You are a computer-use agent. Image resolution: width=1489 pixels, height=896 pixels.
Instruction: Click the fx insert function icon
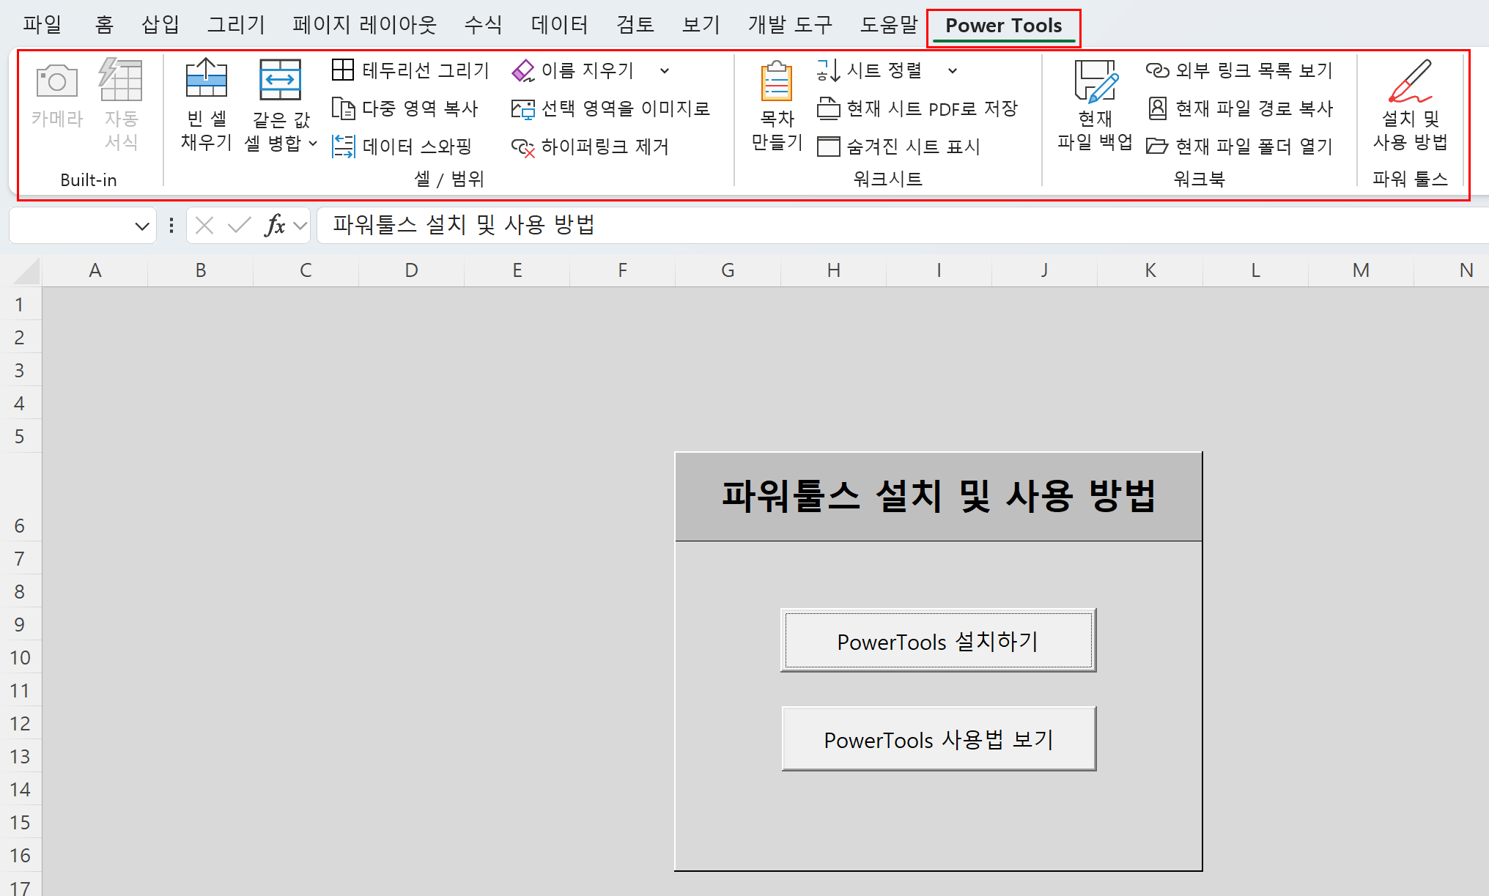tap(275, 226)
